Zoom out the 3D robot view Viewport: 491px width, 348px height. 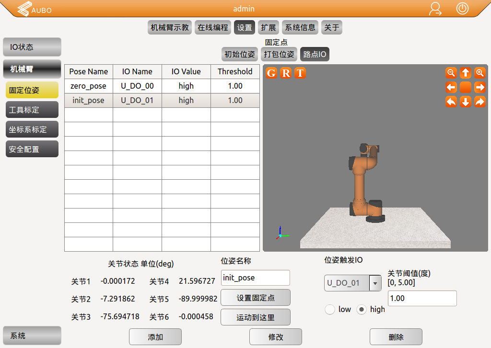tap(451, 73)
